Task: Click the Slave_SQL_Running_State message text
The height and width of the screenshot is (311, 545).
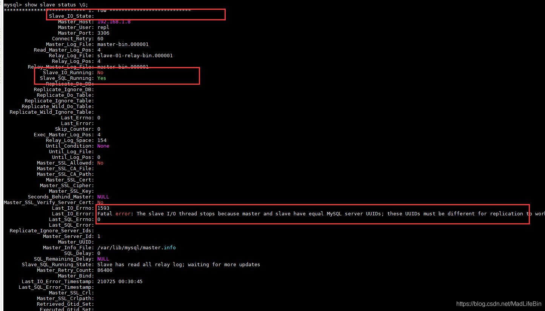Action: pos(179,265)
